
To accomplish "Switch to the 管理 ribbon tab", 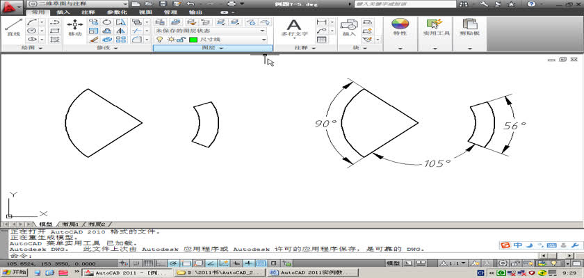I will [x=170, y=13].
